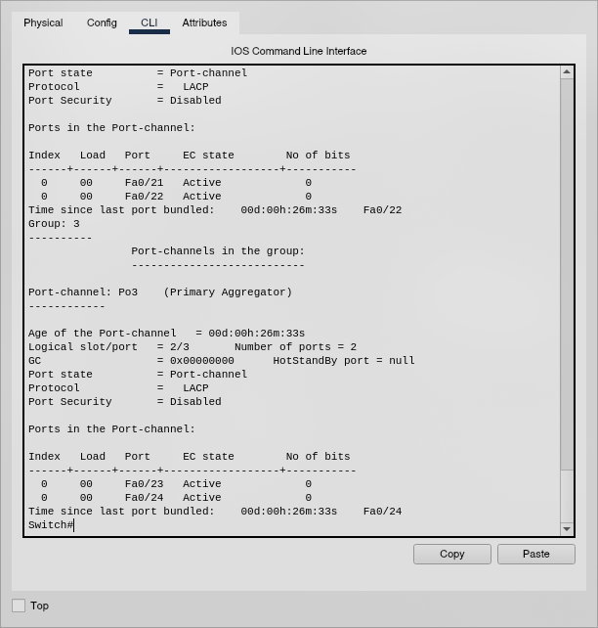Click the vertical scrollbar thumb in the terminal
The width and height of the screenshot is (598, 628).
click(x=567, y=274)
